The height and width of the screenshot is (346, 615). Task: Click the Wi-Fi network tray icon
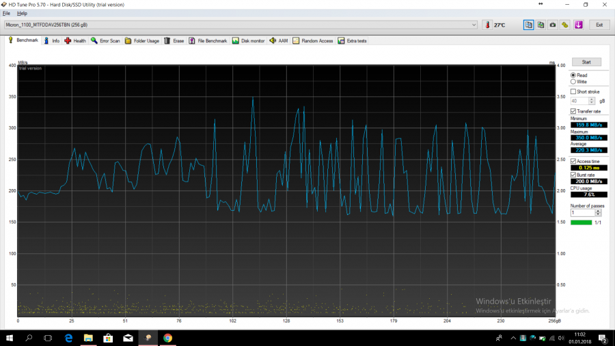(x=552, y=338)
